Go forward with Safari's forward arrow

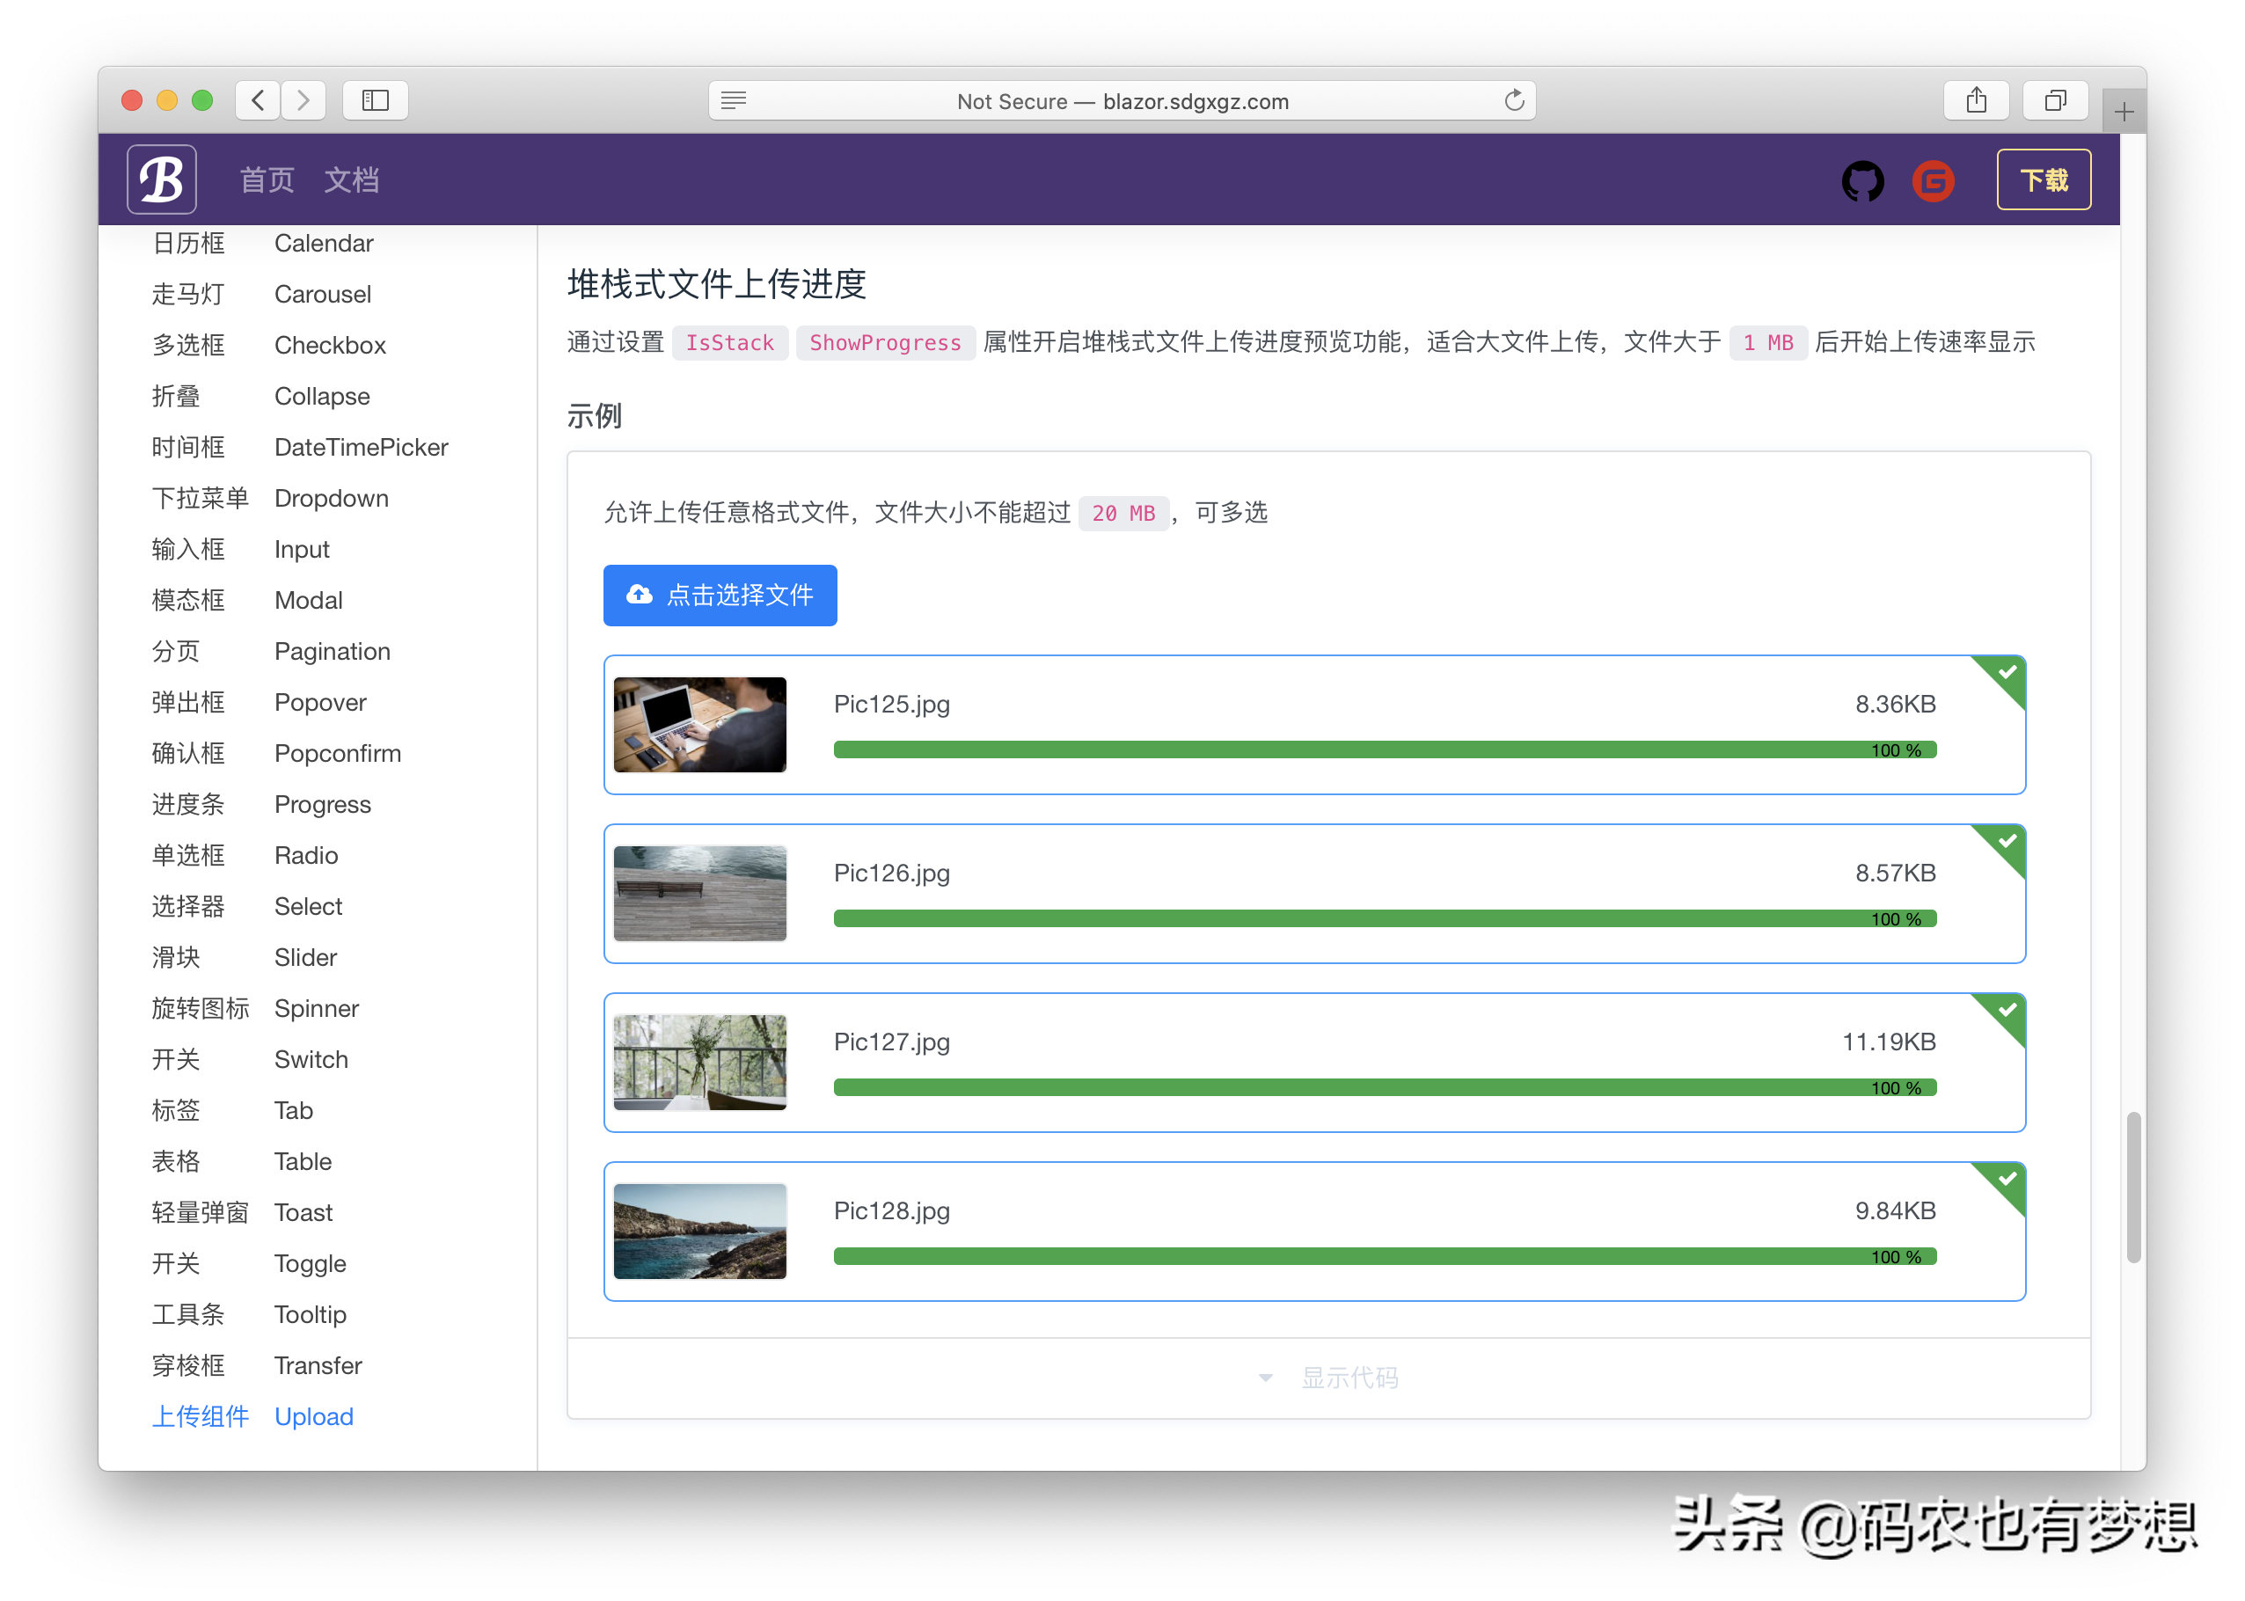[303, 100]
